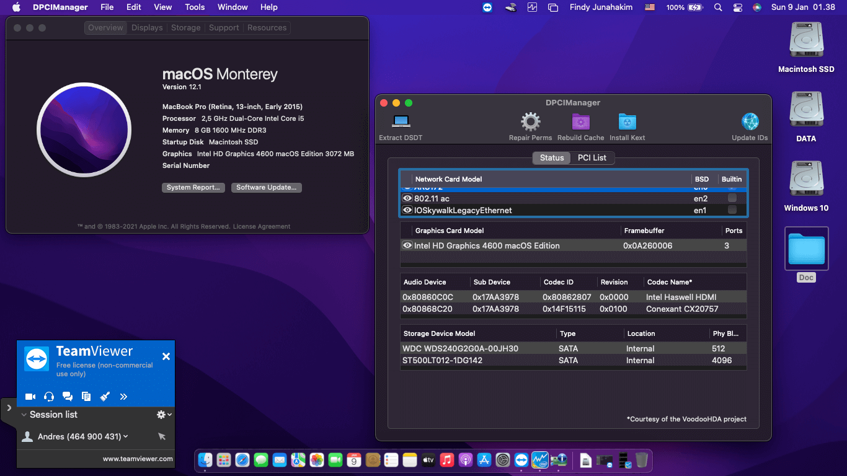Switch to Storage tab in About This Mac
This screenshot has width=847, height=476.
click(x=186, y=28)
